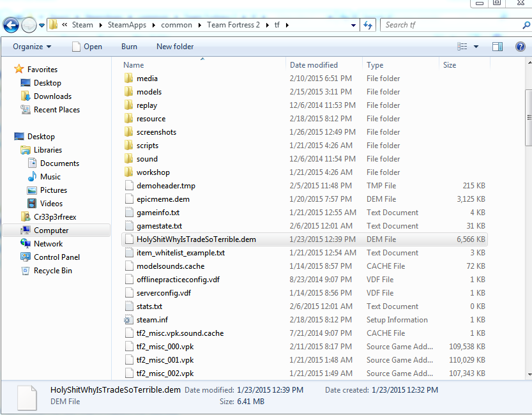Open Recent Places
The height and width of the screenshot is (415, 532).
coord(50,110)
